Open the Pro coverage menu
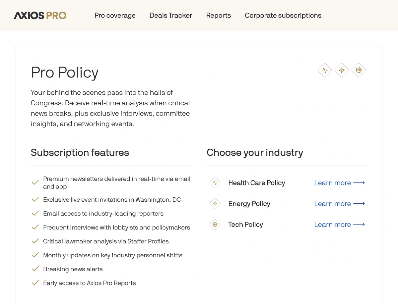Screen dimensions: 398x304 115,16
